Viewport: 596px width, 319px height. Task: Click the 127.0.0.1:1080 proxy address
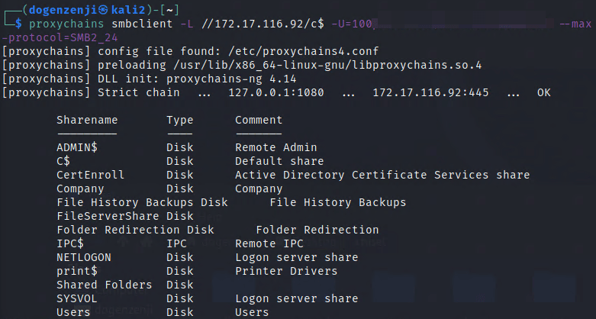pyautogui.click(x=276, y=92)
